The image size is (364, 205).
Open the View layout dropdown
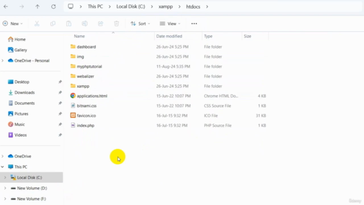(x=170, y=23)
